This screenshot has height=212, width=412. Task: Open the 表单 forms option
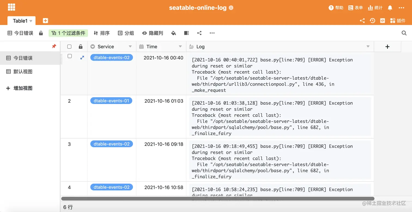[x=356, y=8]
